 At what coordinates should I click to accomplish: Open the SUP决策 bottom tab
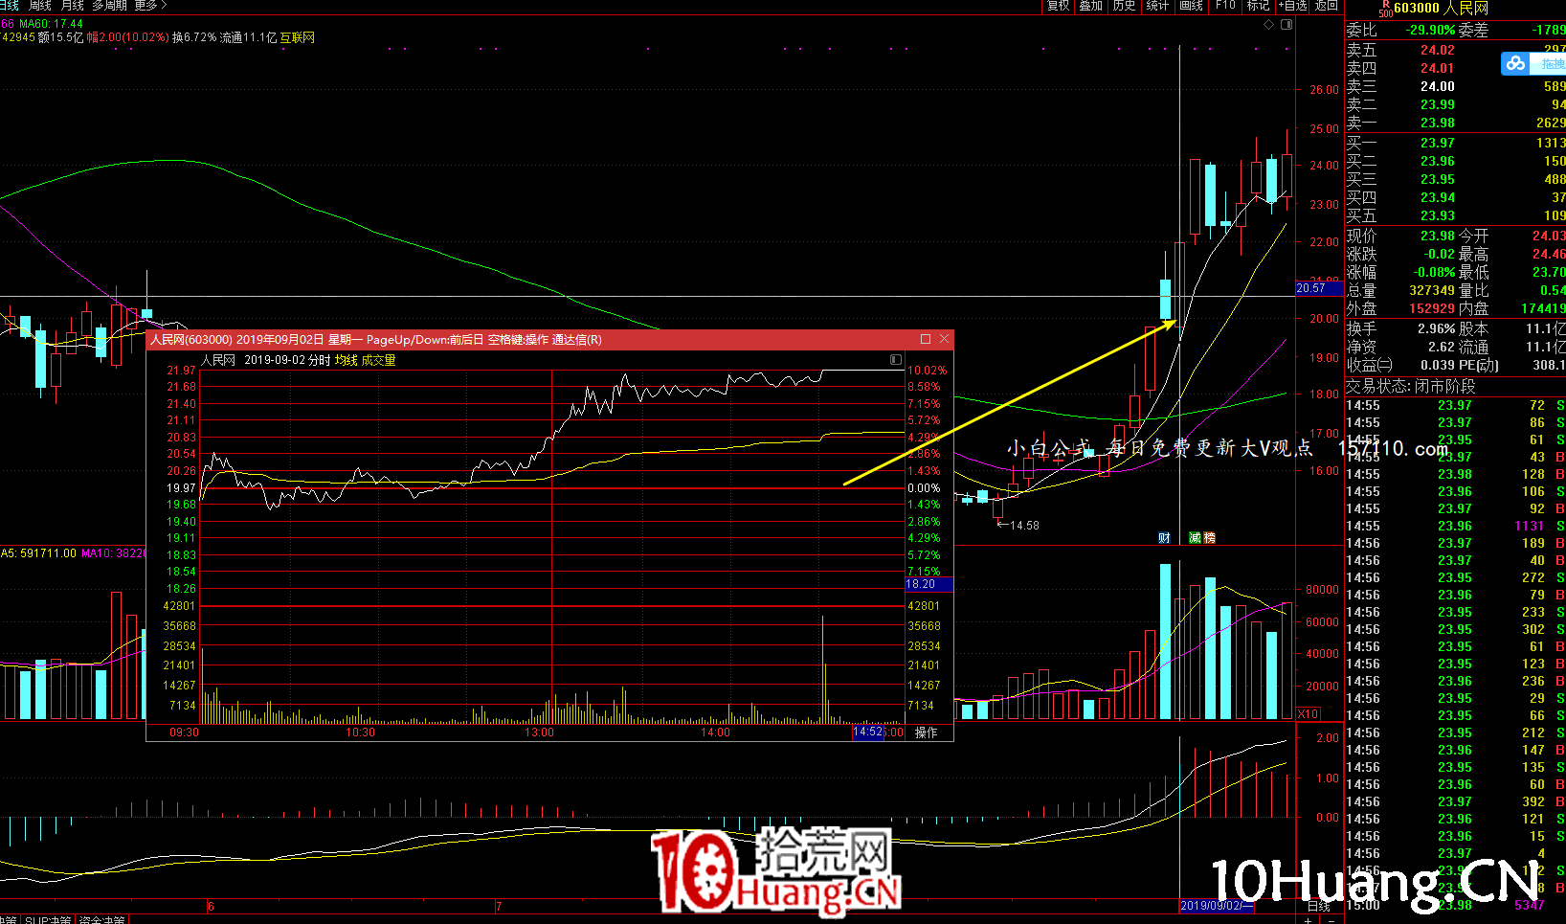tap(49, 920)
